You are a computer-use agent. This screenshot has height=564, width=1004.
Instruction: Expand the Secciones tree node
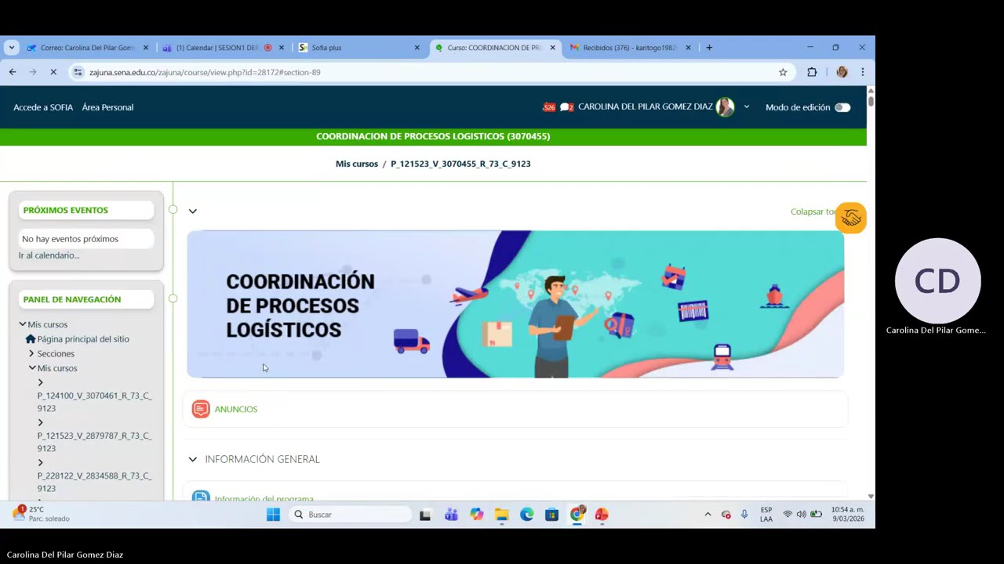31,354
